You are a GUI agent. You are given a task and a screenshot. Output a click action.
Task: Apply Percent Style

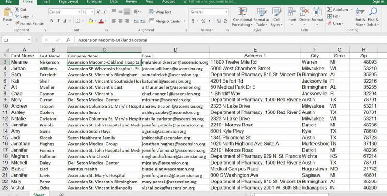[x=203, y=21]
